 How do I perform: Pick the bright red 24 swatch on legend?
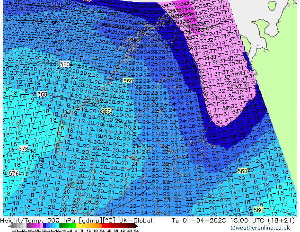(x=103, y=225)
